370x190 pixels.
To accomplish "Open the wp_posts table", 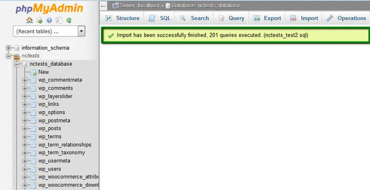I will click(x=49, y=129).
